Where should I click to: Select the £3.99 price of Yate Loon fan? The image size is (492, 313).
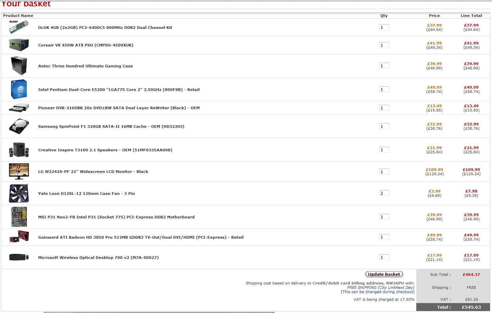coord(435,191)
